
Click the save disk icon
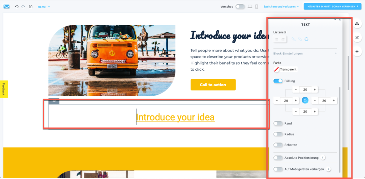pyautogui.click(x=31, y=7)
